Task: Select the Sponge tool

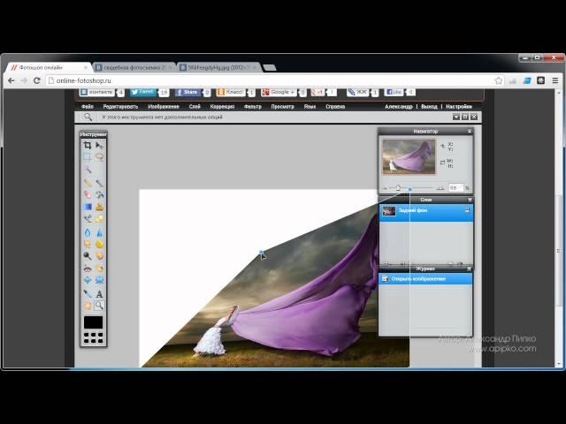Action: click(99, 244)
